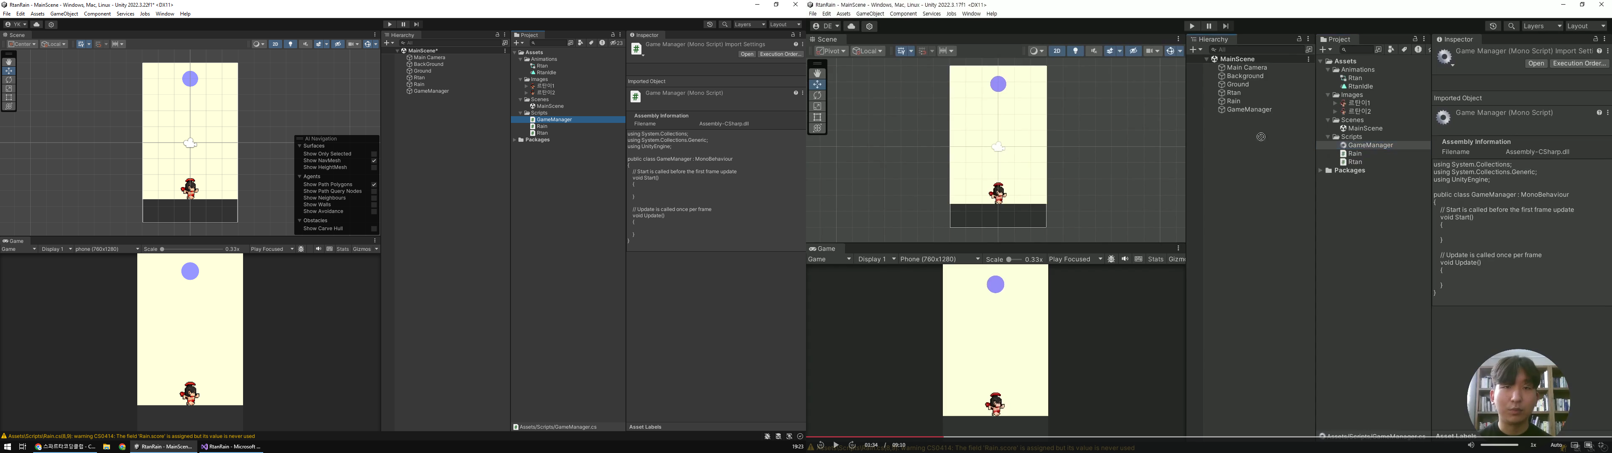Adjust the Scale slider in right Game view
This screenshot has width=1612, height=453.
pyautogui.click(x=1014, y=259)
